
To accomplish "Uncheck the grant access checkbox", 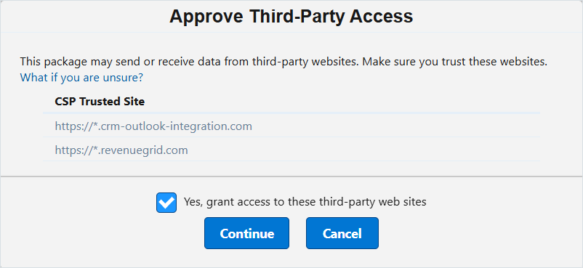I will click(166, 203).
